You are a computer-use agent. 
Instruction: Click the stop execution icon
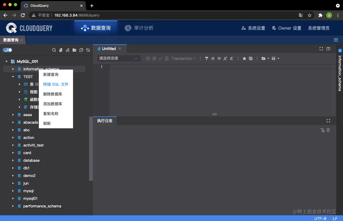tap(154, 58)
